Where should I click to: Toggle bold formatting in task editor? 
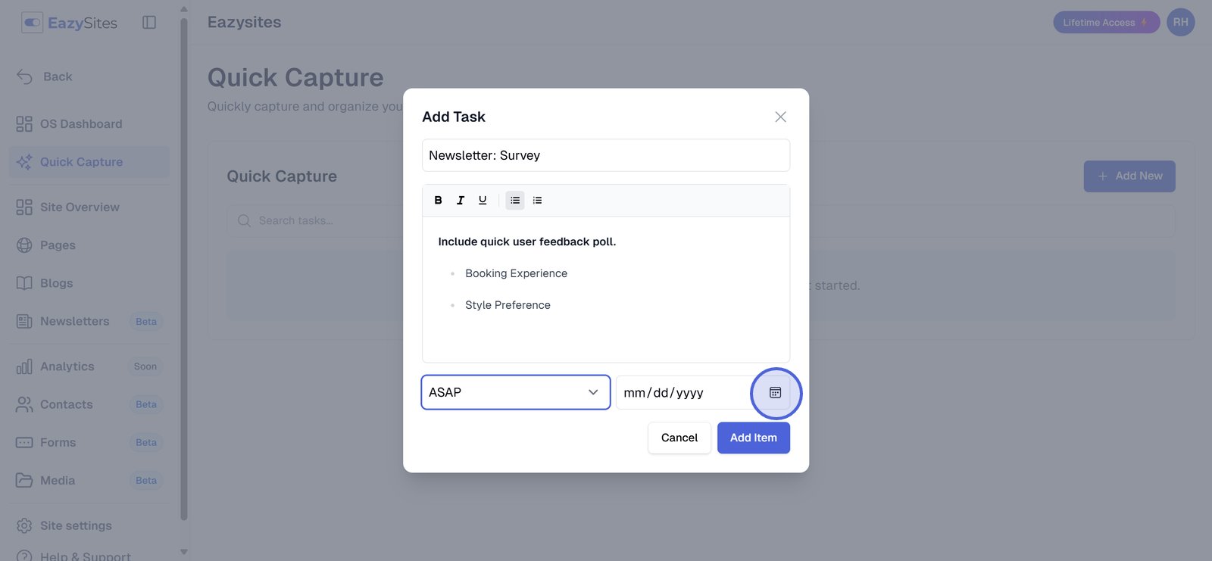(438, 201)
